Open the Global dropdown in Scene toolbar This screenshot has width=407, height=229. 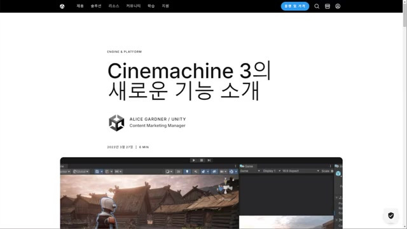(81, 171)
